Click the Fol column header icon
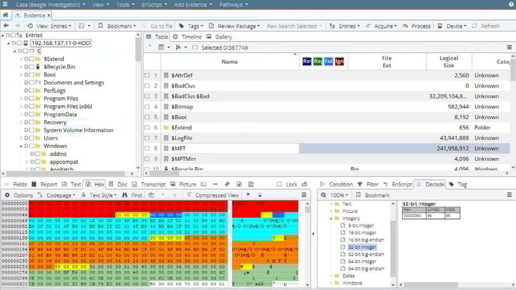516x290 pixels. pyautogui.click(x=329, y=61)
